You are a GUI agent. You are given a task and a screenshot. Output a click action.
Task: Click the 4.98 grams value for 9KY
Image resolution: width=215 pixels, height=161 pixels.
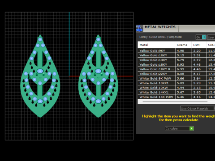[181, 51]
